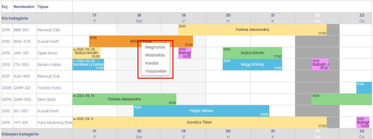373x139 pixels.
Task: Select Kovács Tibor yellow booking
Action: tap(200, 122)
